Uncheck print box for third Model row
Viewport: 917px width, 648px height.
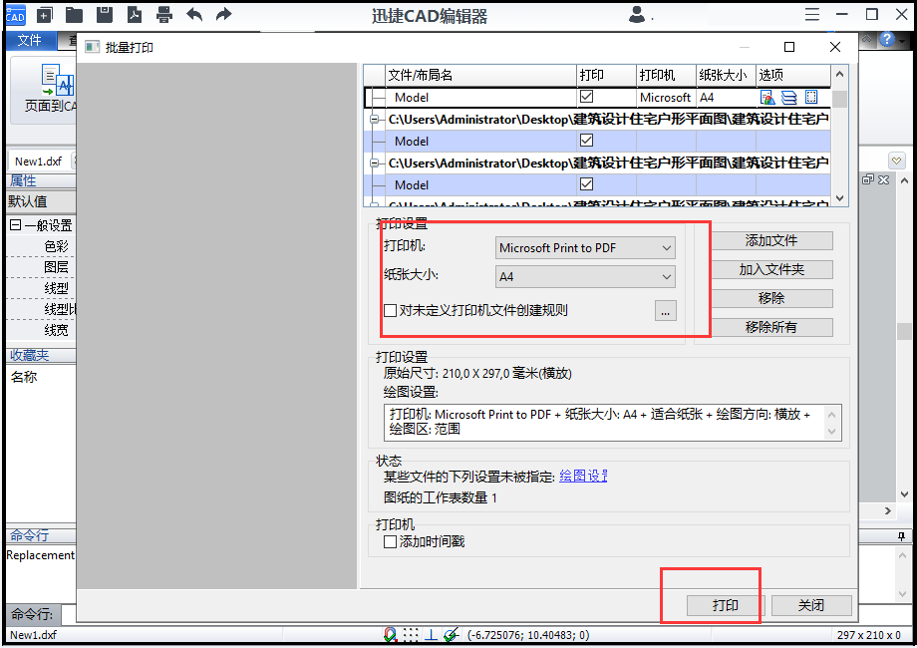point(586,184)
